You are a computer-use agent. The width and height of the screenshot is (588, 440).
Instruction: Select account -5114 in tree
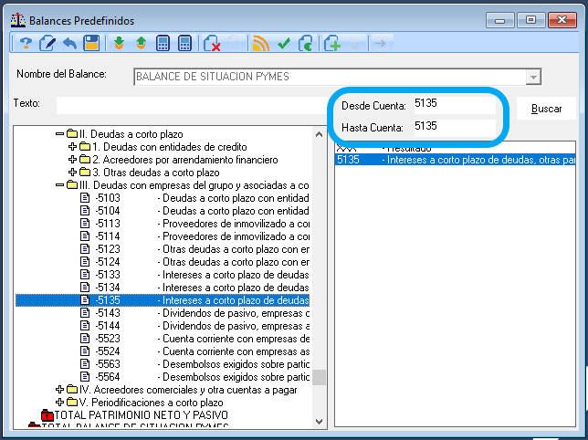coord(194,236)
